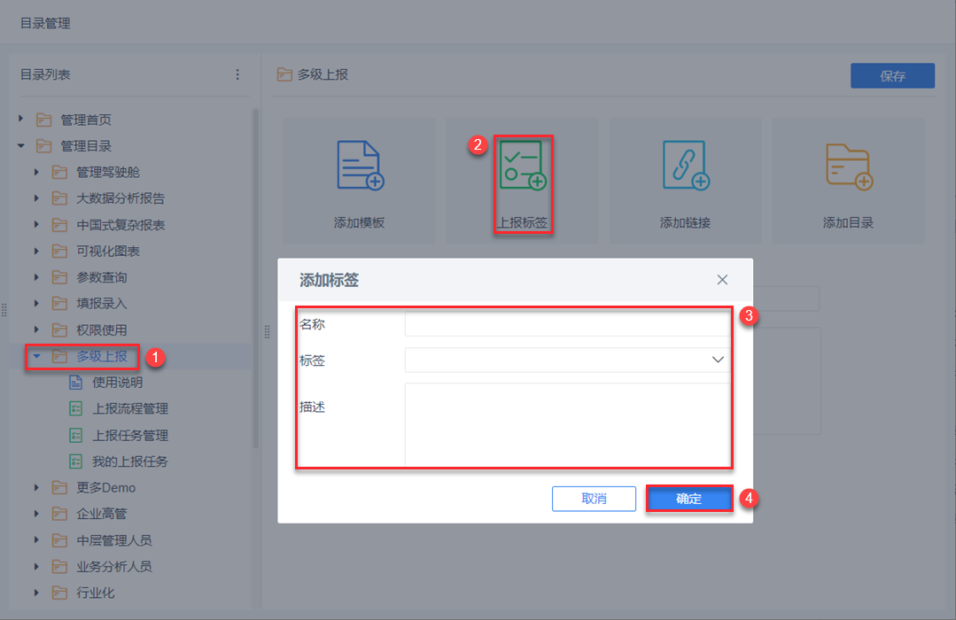Click the 更多Demo folder icon

[x=59, y=488]
